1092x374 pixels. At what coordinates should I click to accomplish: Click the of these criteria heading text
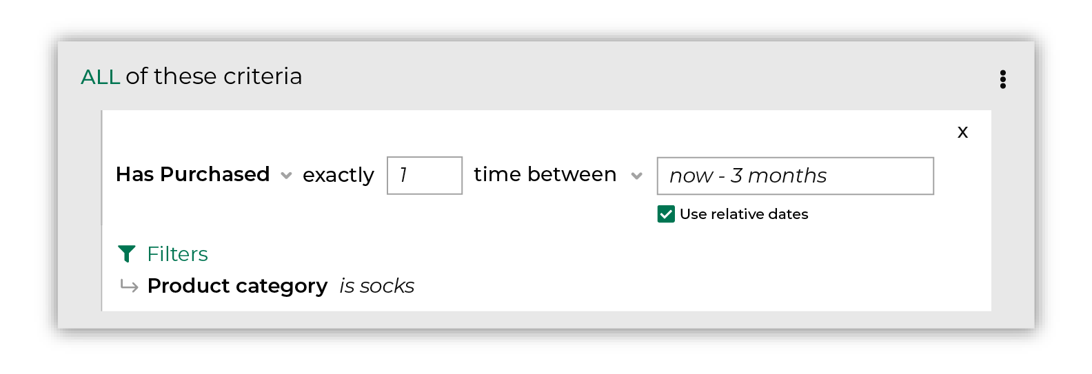pos(214,76)
